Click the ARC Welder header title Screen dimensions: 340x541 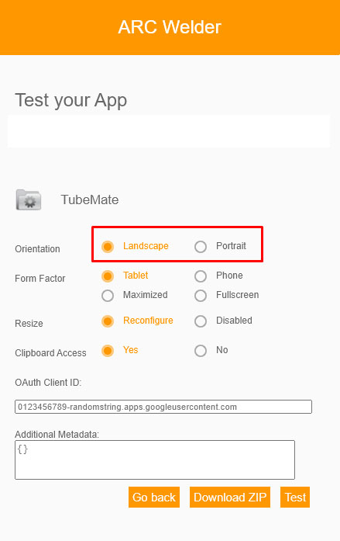[x=170, y=27]
